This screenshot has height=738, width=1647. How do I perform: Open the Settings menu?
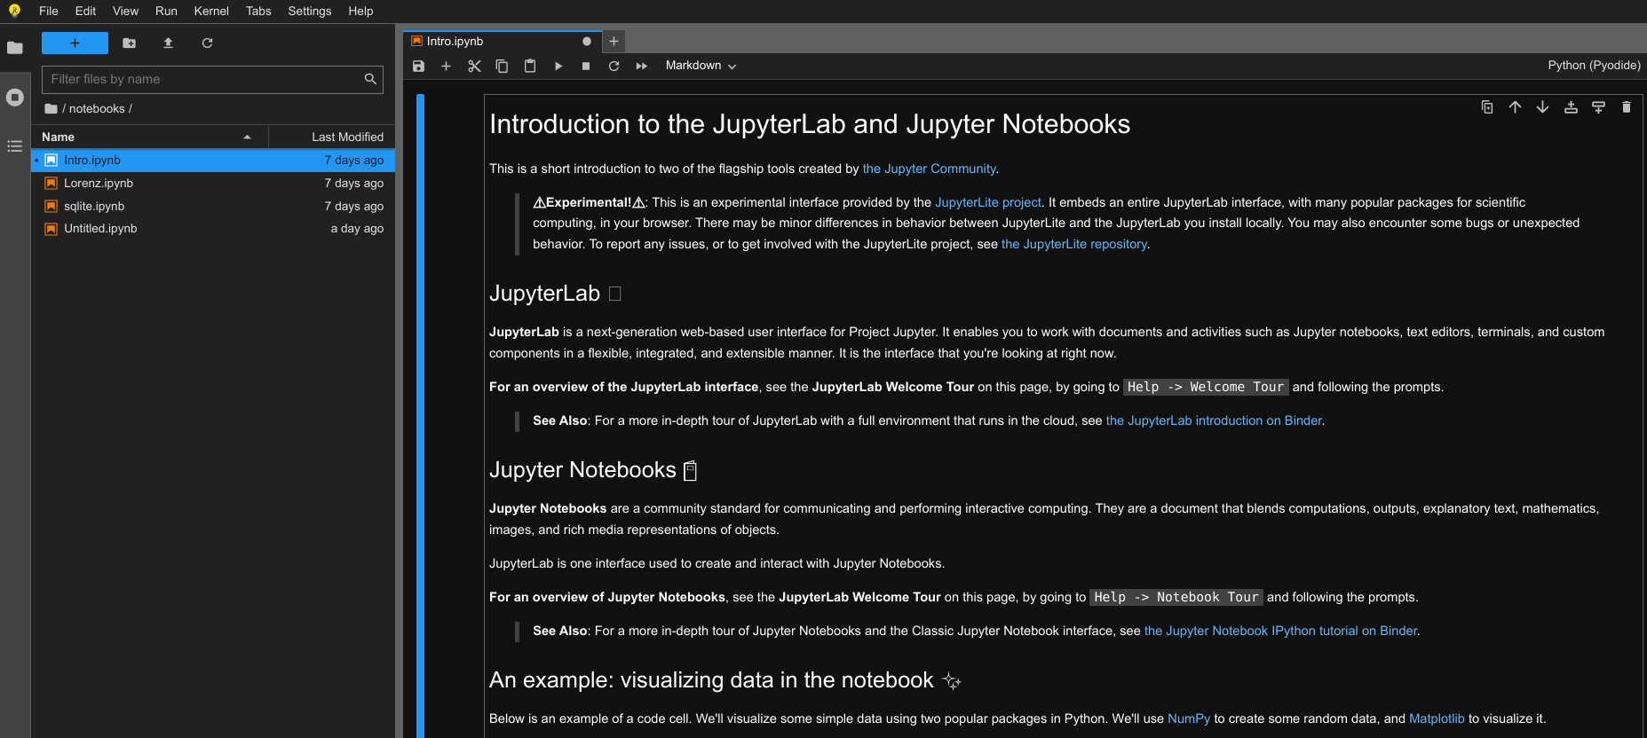(x=309, y=11)
